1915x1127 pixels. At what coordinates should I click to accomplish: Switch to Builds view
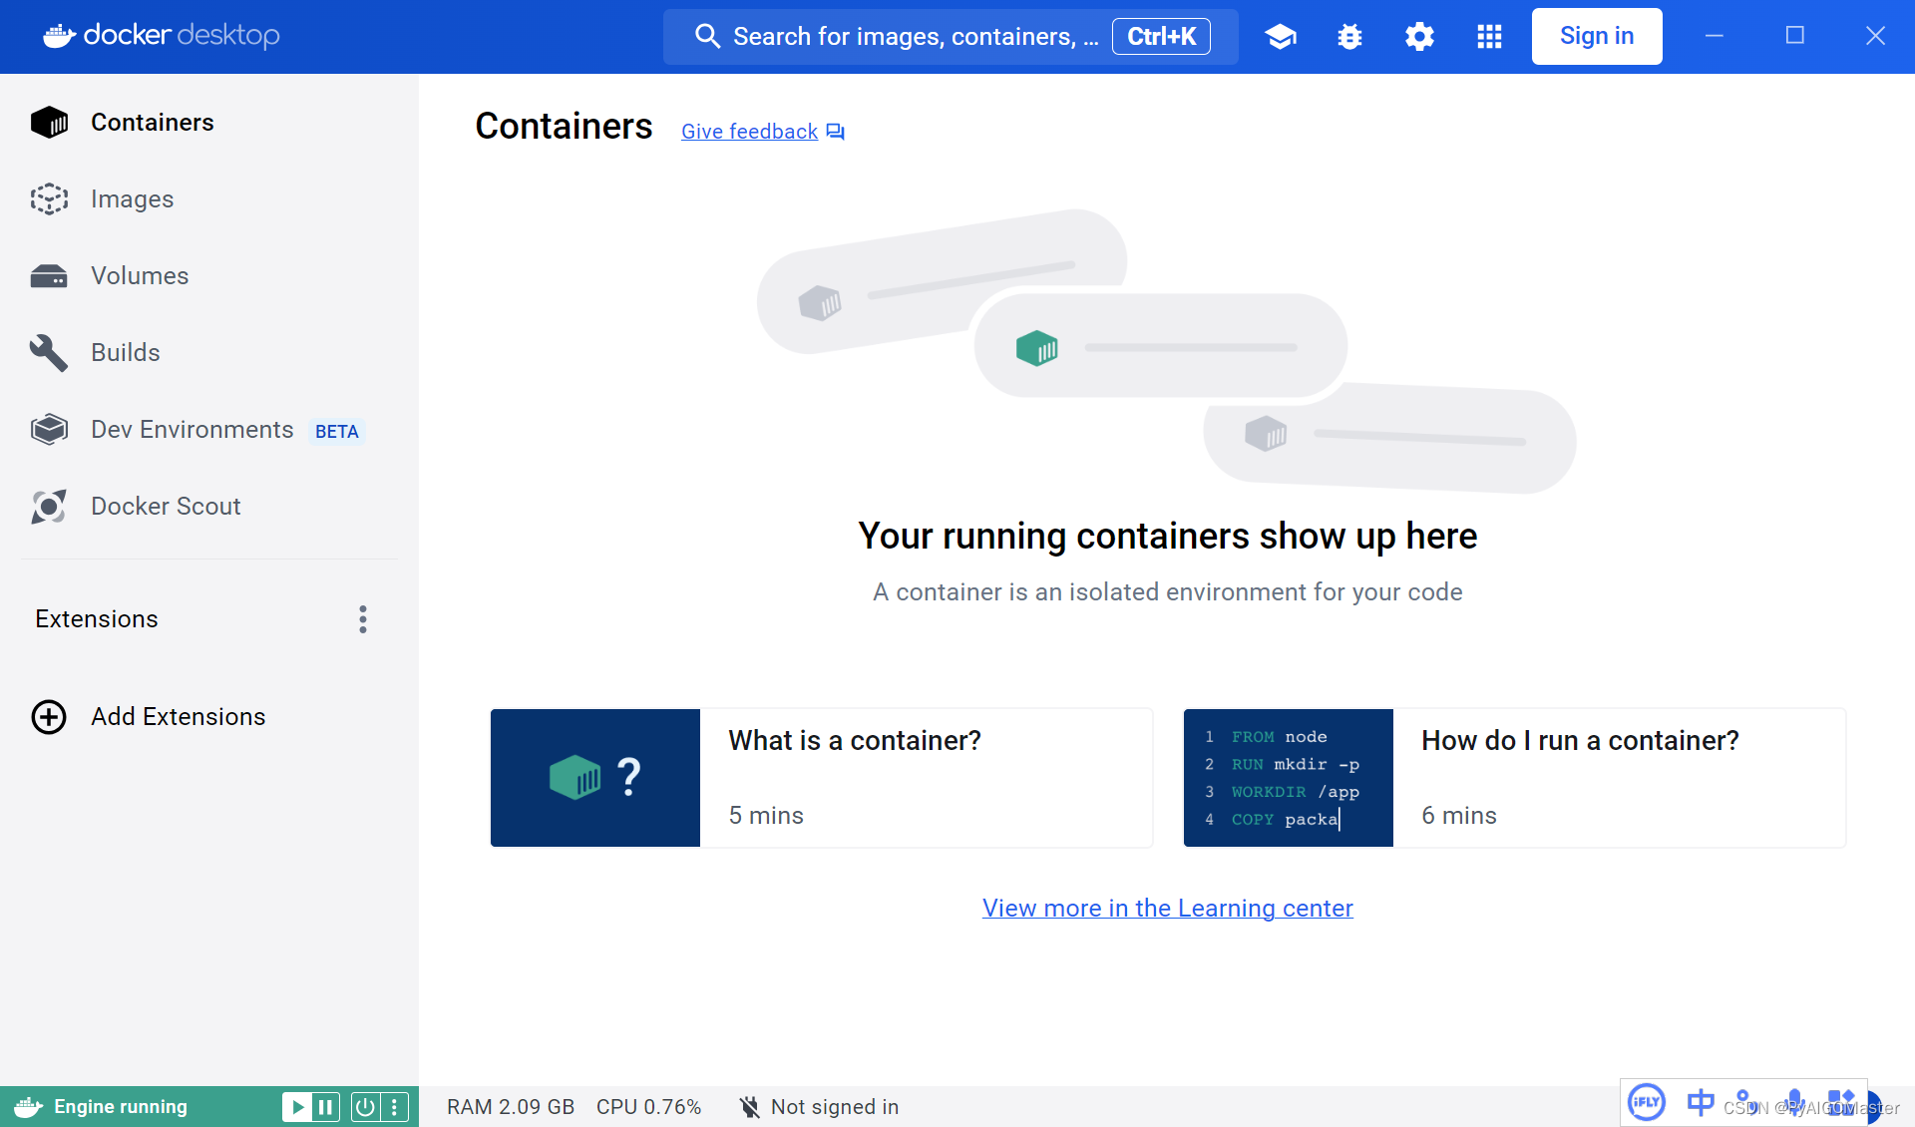click(209, 352)
